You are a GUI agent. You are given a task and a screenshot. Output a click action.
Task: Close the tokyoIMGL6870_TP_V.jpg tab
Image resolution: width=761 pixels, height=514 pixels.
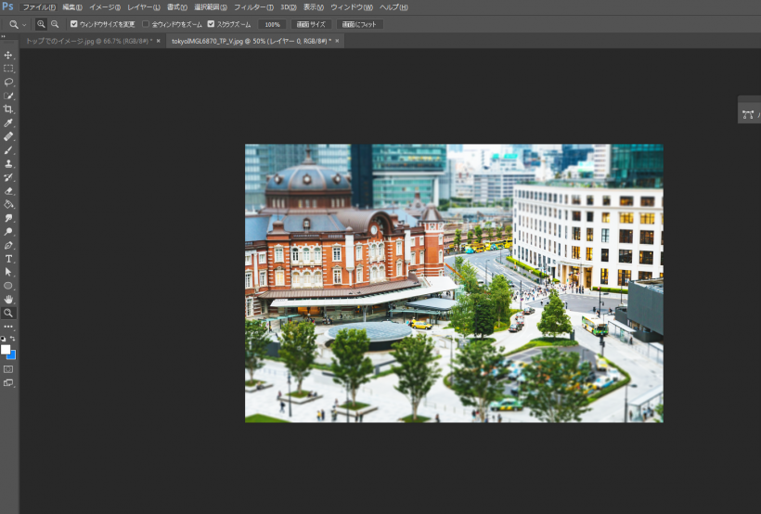(337, 42)
